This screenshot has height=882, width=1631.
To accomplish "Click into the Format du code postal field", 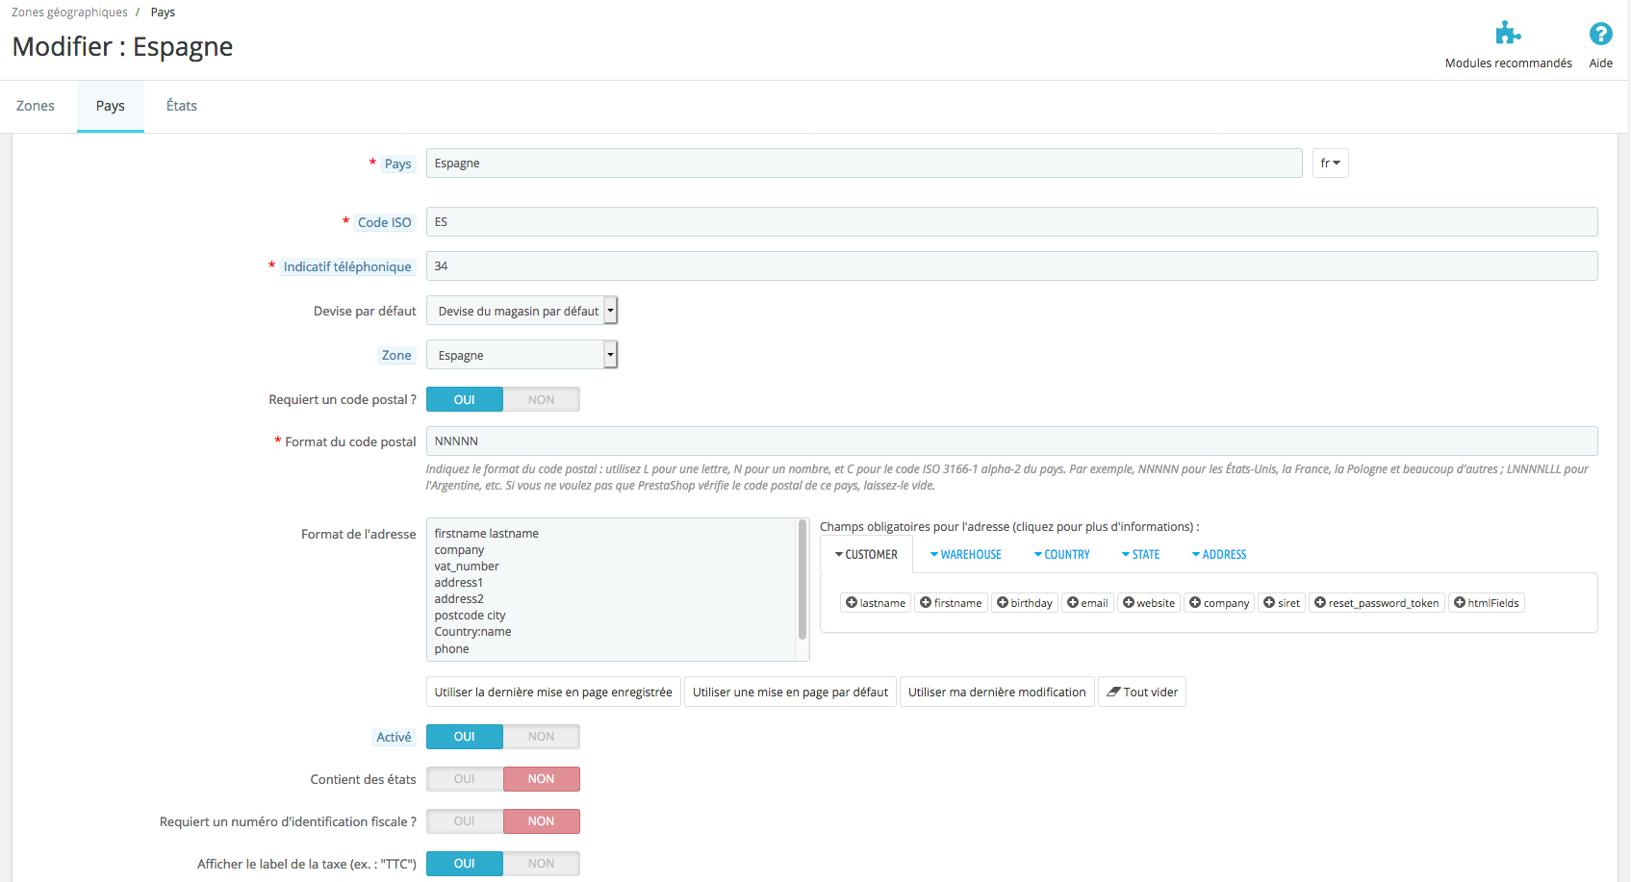I will tap(1011, 441).
